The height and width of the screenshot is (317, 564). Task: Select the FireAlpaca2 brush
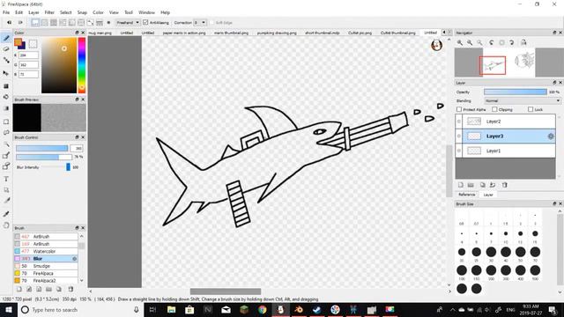point(46,281)
